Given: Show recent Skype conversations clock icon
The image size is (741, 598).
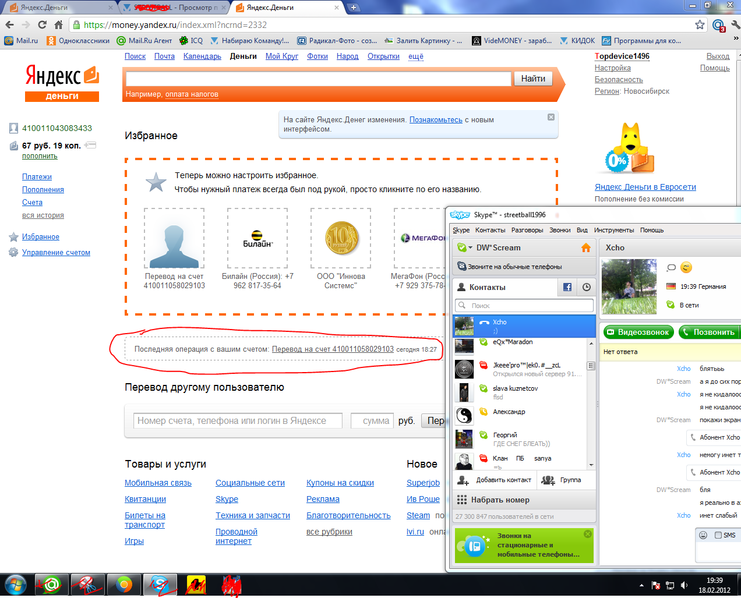Looking at the screenshot, I should 587,287.
